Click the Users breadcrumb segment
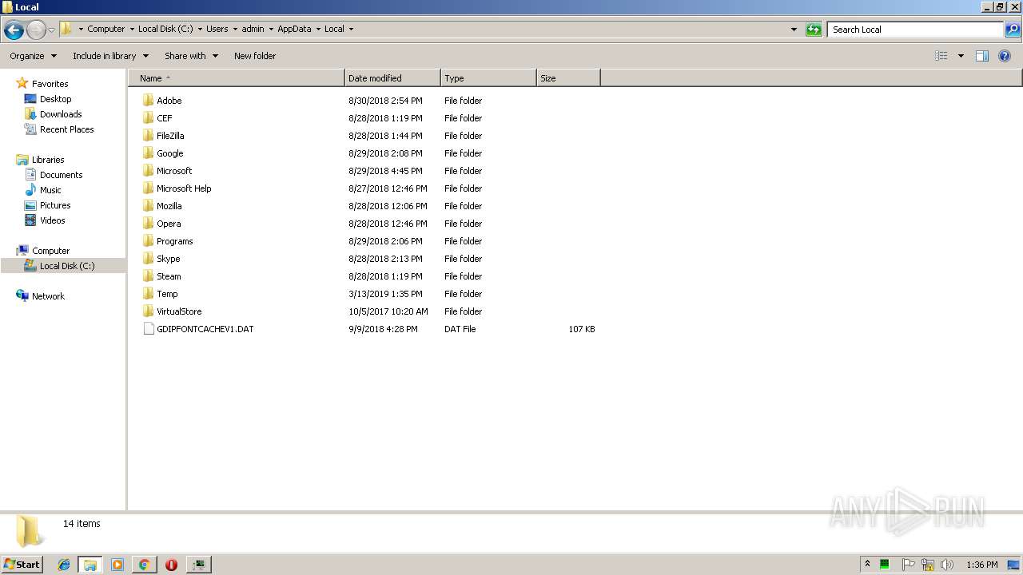The height and width of the screenshot is (575, 1023). click(217, 29)
